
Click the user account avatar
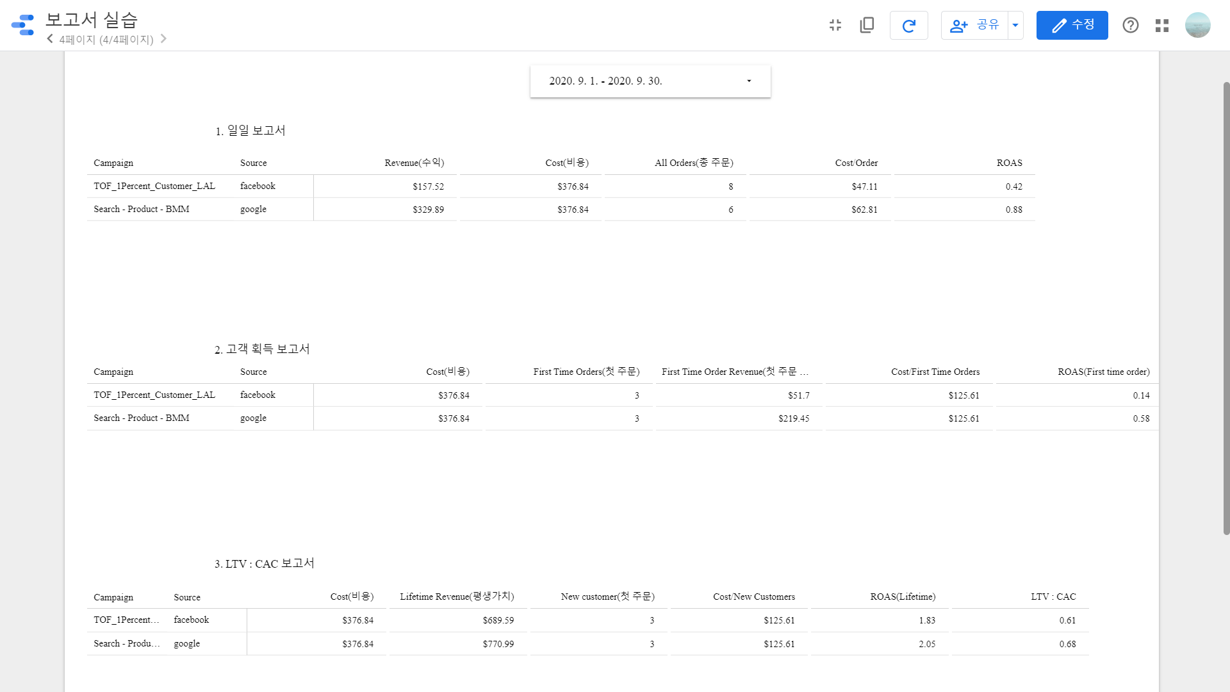(x=1197, y=25)
